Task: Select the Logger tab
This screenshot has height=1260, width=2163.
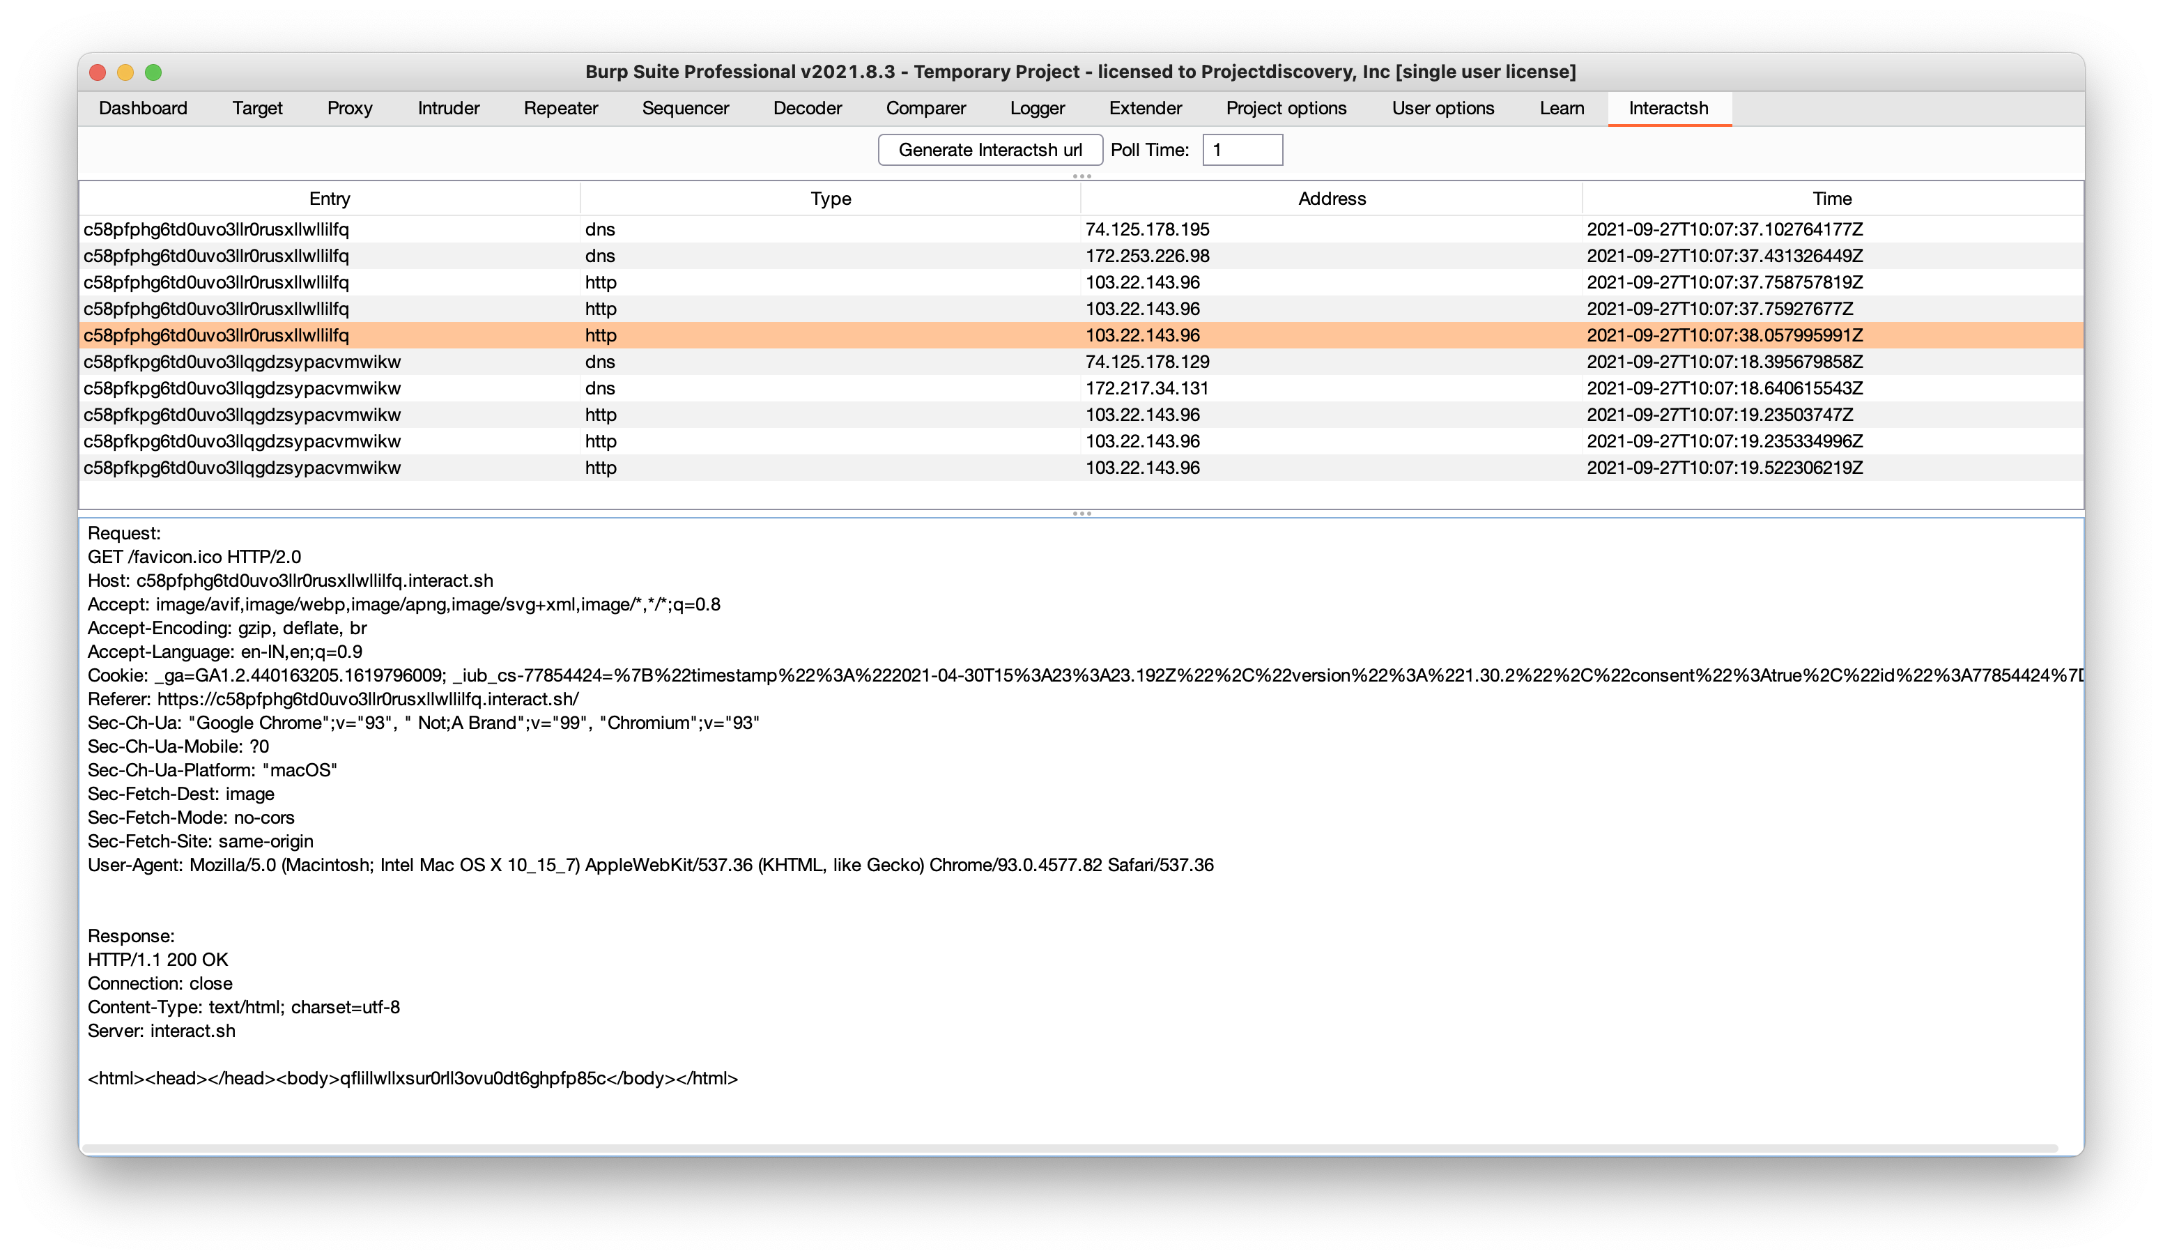Action: [x=1037, y=108]
